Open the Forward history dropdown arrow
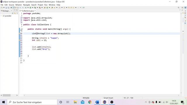This screenshot has width=187, height=105. click(81, 8)
